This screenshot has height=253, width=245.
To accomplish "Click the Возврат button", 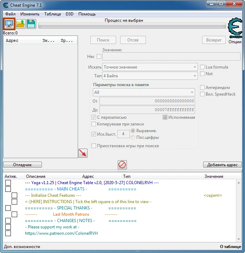I will (214, 40).
